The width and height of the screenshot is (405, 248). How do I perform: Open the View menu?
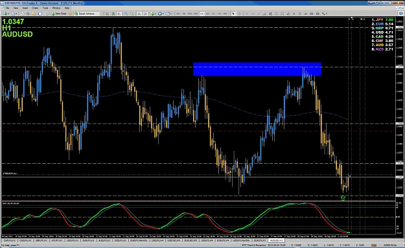pos(16,8)
